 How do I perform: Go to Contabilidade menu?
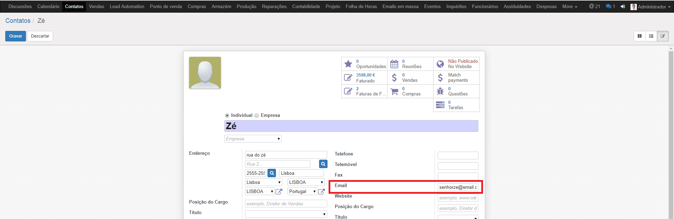point(306,7)
